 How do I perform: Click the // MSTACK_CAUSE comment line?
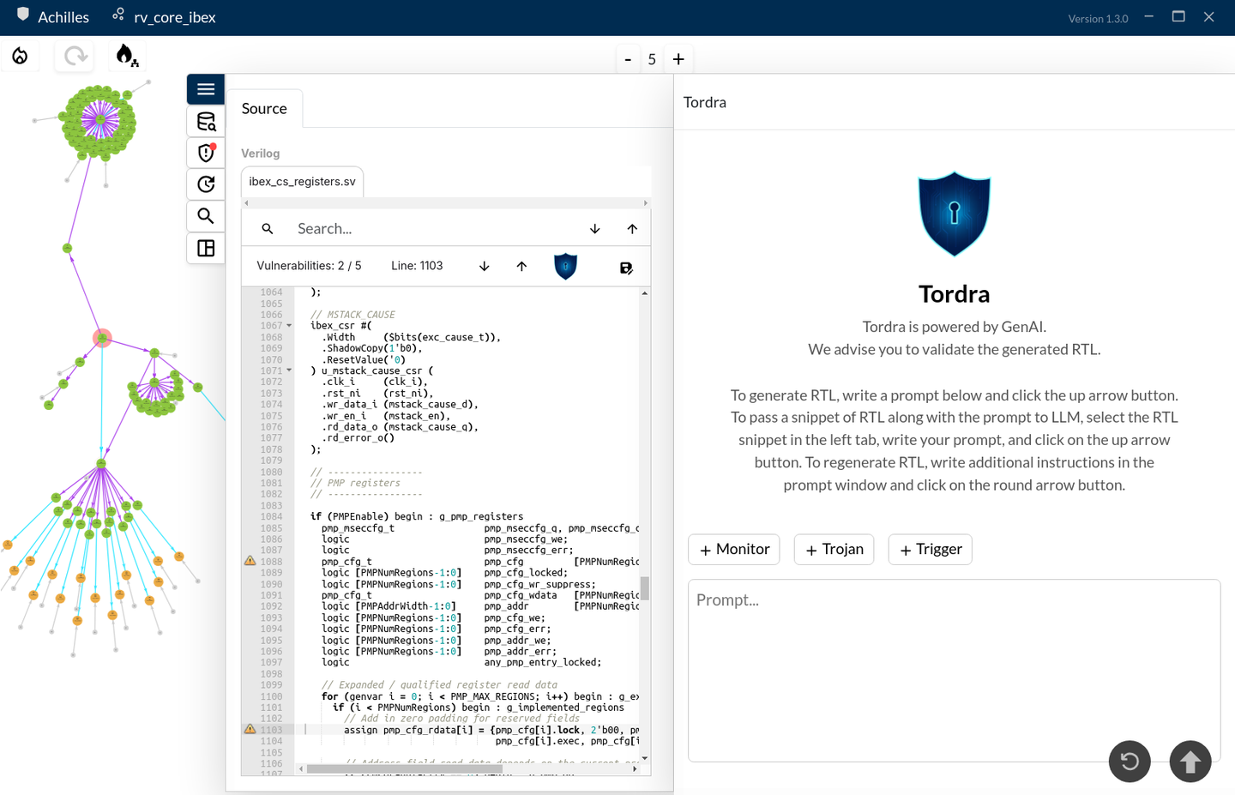click(352, 315)
